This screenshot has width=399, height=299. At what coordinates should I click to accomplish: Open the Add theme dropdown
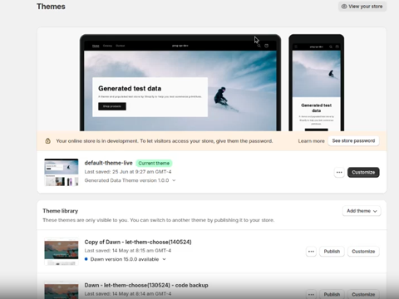pyautogui.click(x=362, y=211)
